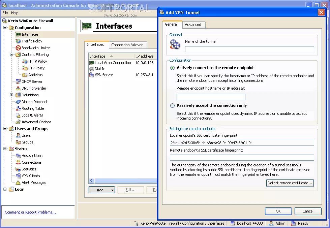
Task: Click the Traffic Policy icon
Action: [18, 41]
